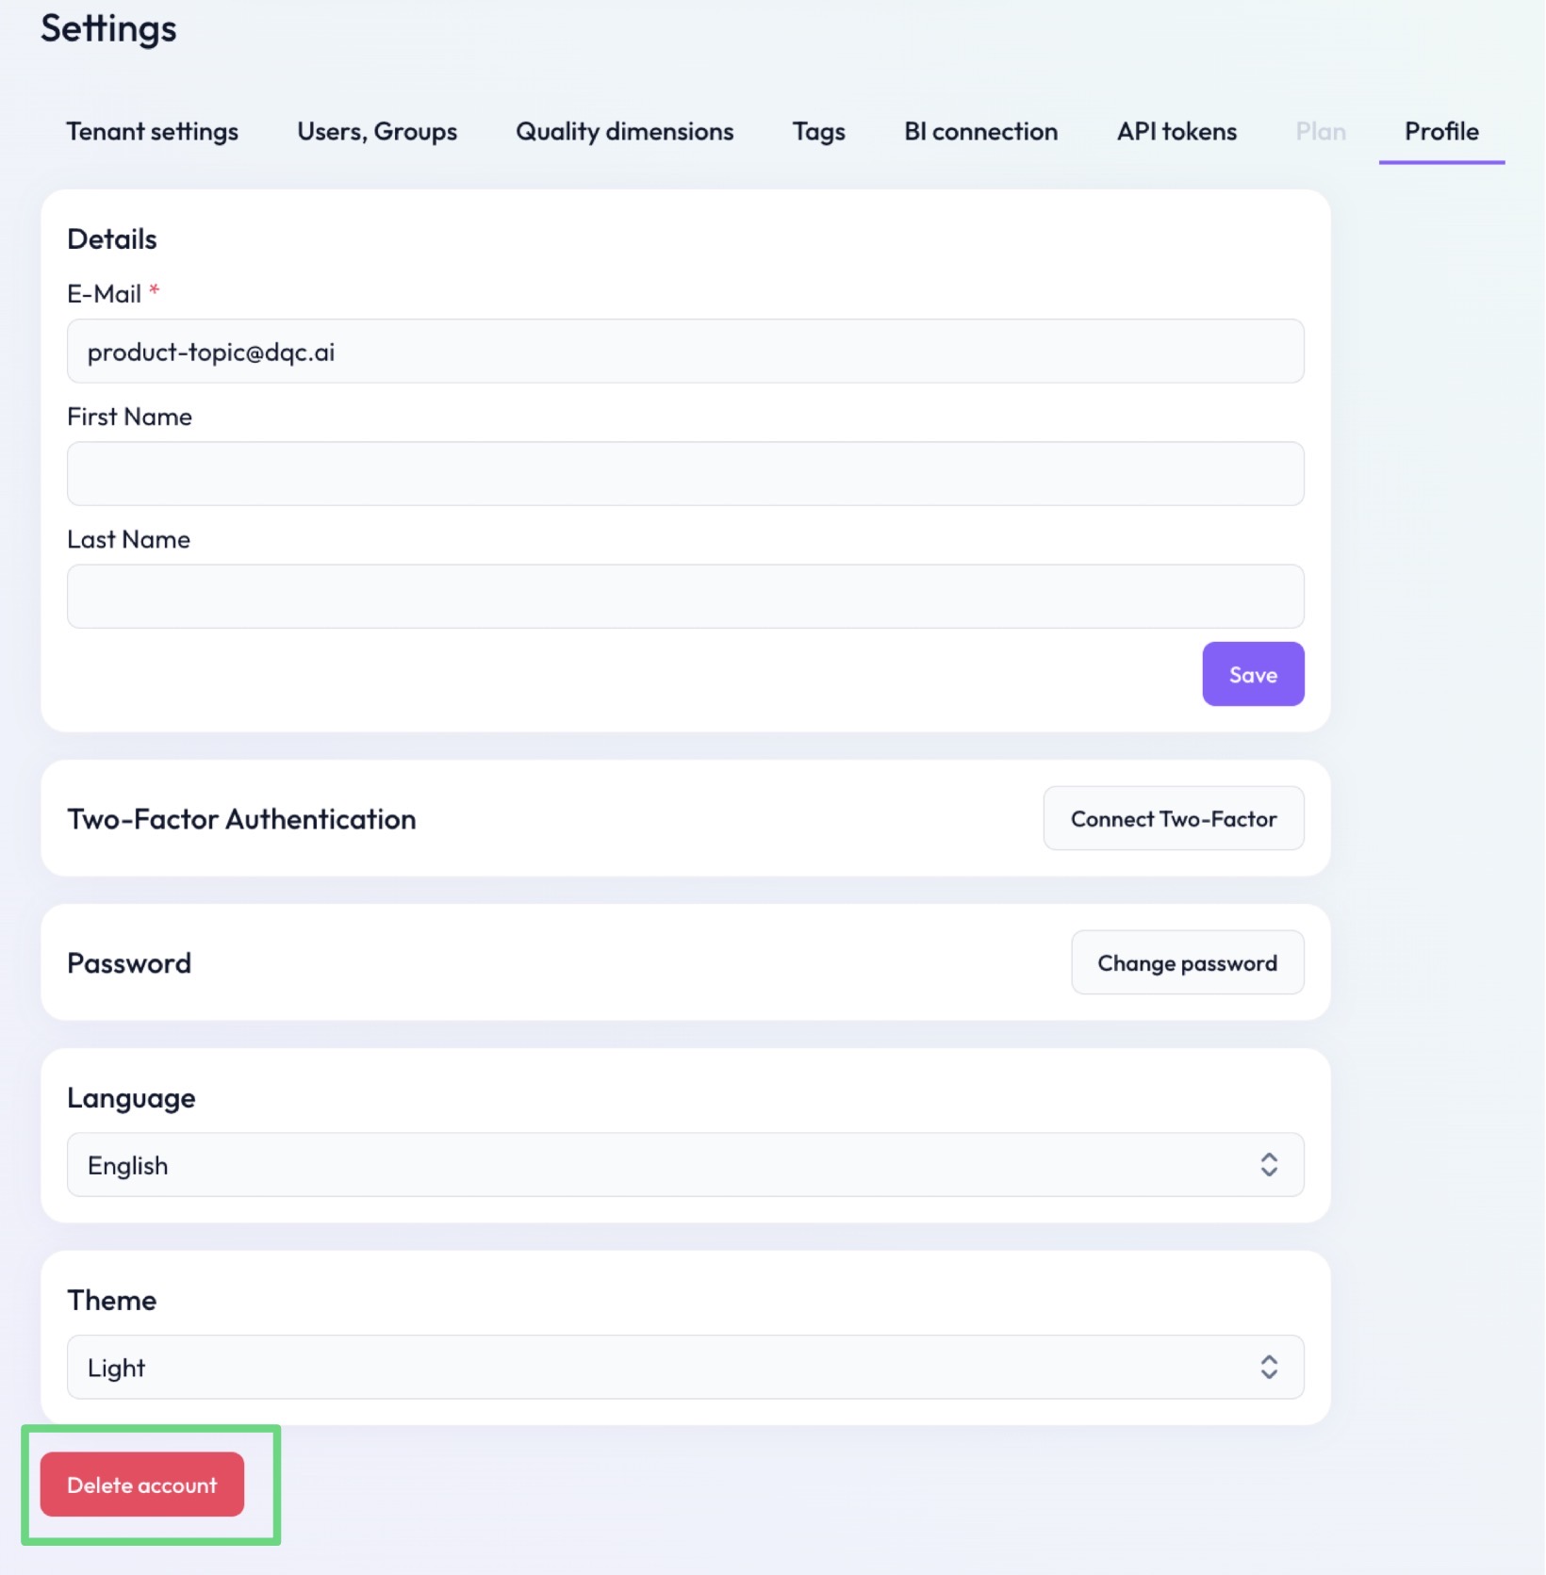Open the Users, Groups tab
This screenshot has width=1546, height=1575.
(x=377, y=131)
